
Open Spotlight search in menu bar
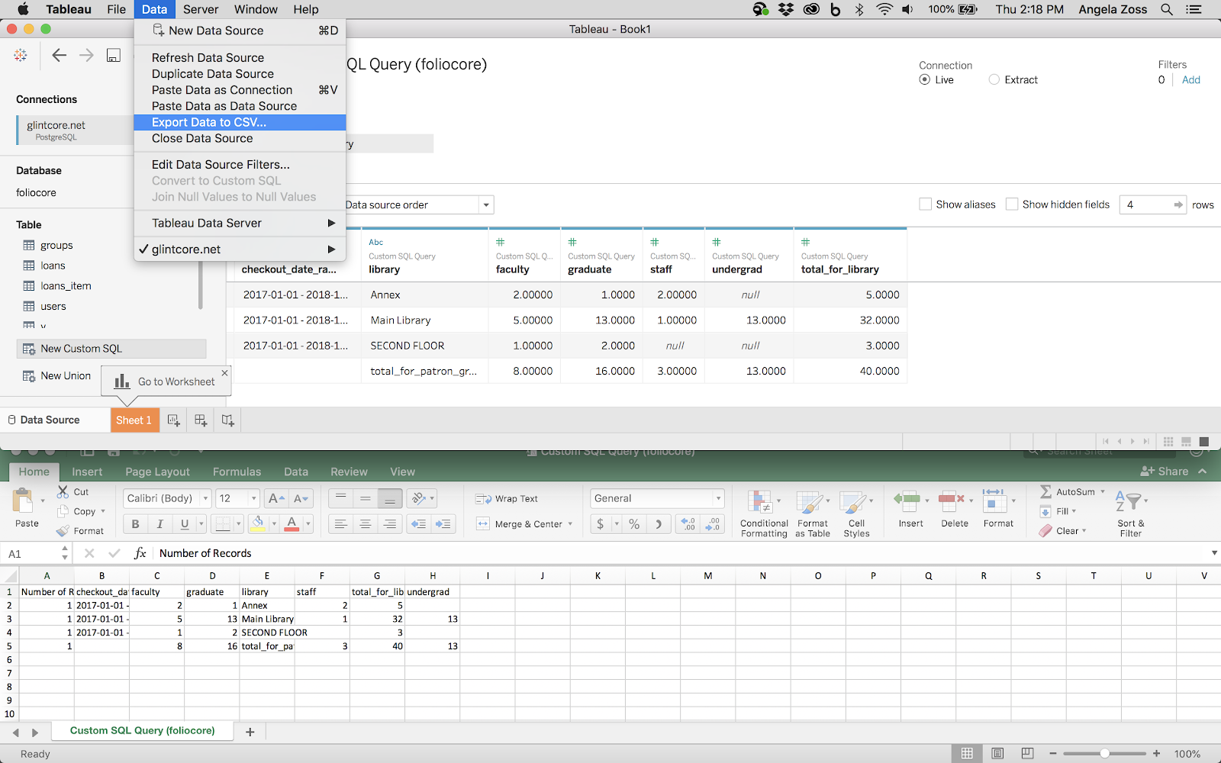(1167, 9)
